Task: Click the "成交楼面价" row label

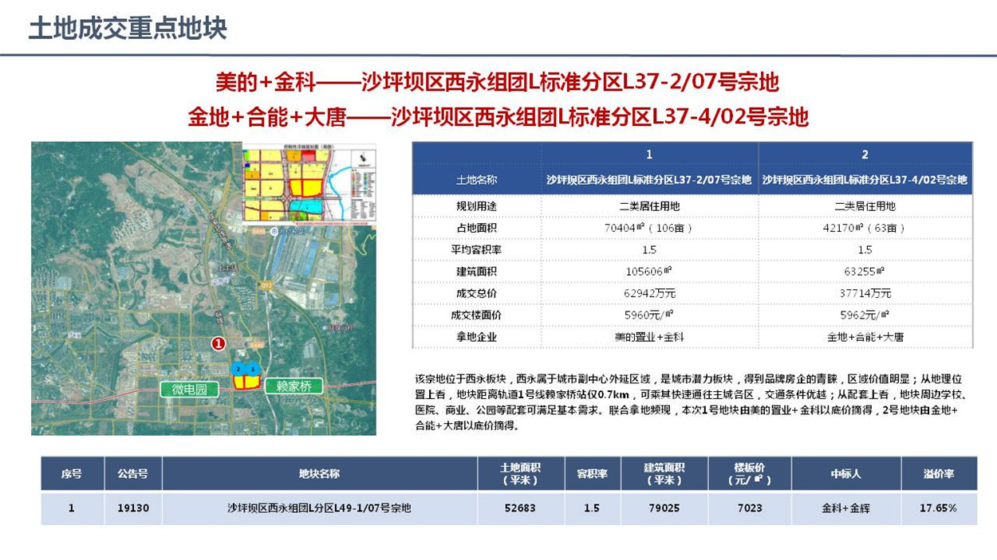Action: coord(477,315)
